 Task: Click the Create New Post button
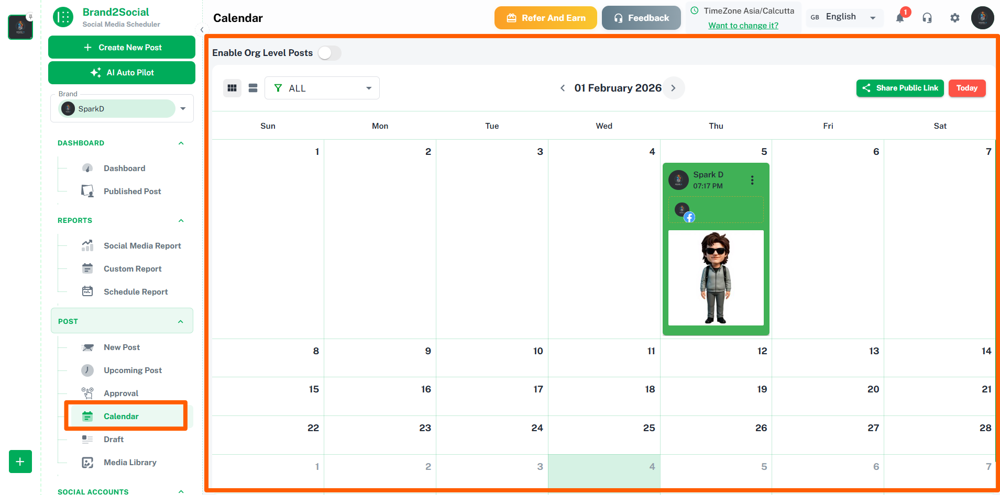(x=122, y=47)
